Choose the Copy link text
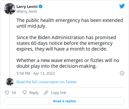129x109 pixels. click(58, 93)
